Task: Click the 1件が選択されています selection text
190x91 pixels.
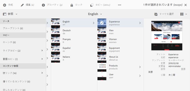Action: (158, 5)
